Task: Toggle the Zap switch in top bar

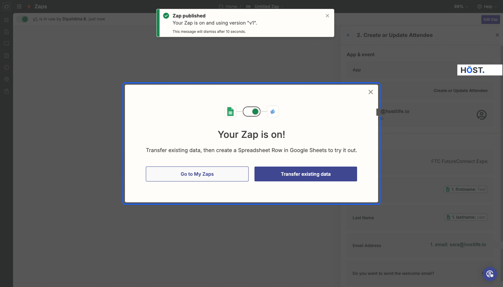Action: (23, 19)
